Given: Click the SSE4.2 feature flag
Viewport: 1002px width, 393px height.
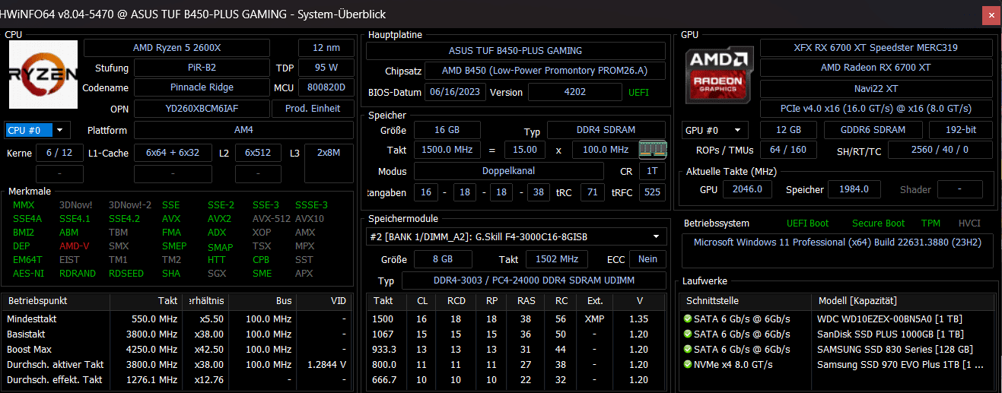Looking at the screenshot, I should (124, 218).
